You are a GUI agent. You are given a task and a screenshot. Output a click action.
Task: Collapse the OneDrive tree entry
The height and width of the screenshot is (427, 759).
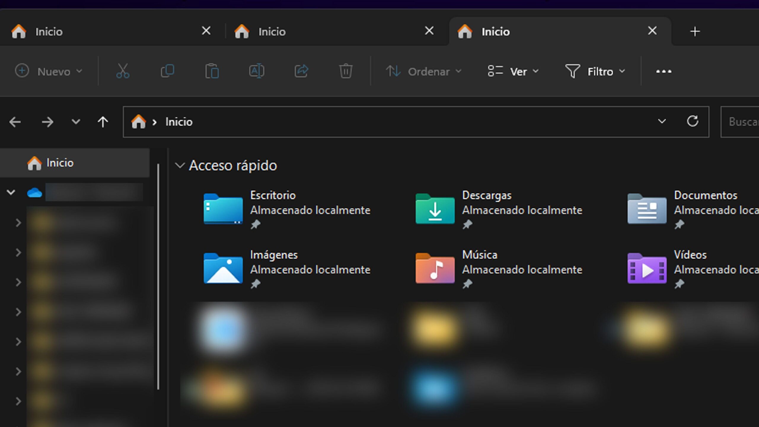(x=11, y=192)
